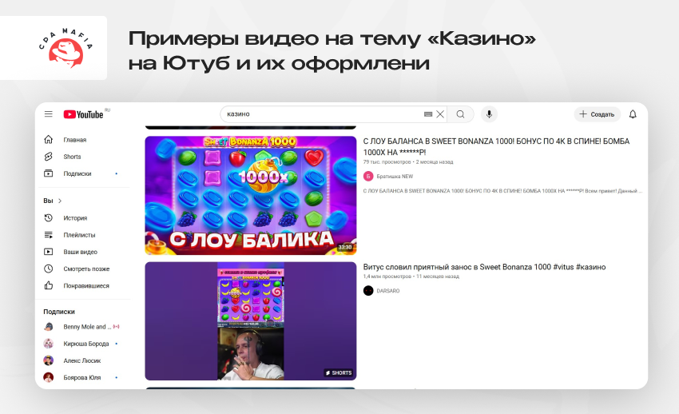679x414 pixels.
Task: Click the YouTube logo
Action: [84, 114]
